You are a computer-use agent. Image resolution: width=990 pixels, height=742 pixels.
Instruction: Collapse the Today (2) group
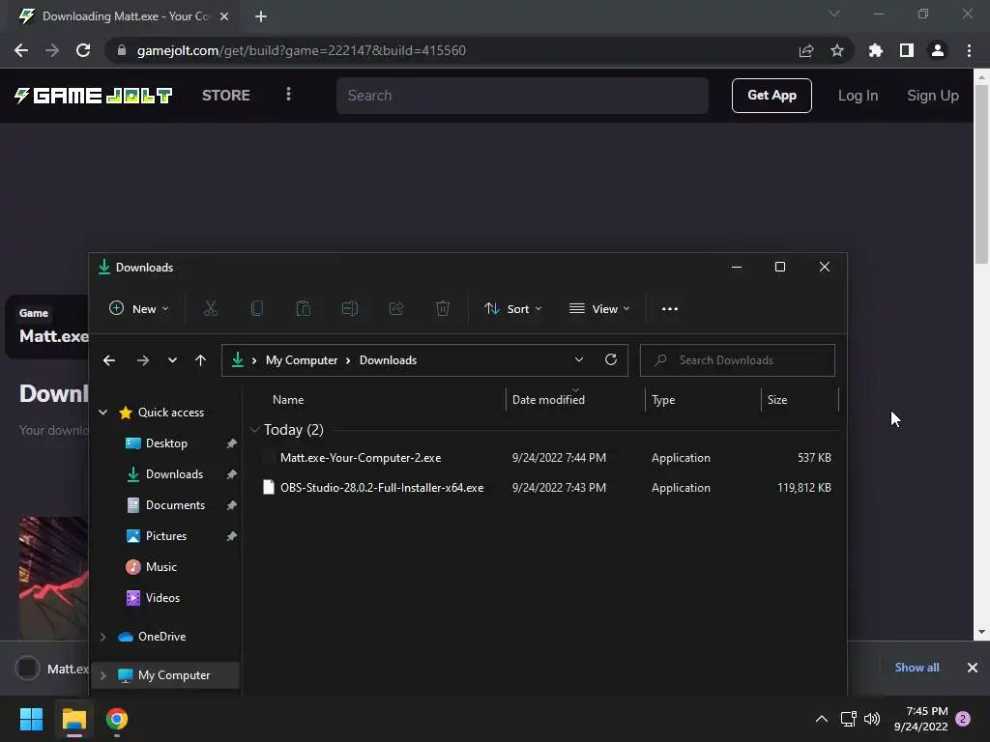[254, 430]
